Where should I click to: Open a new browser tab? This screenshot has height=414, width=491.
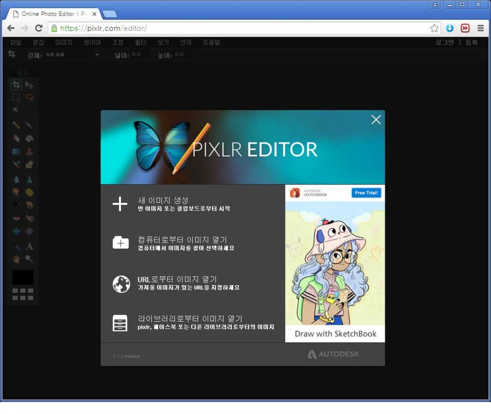click(x=110, y=14)
